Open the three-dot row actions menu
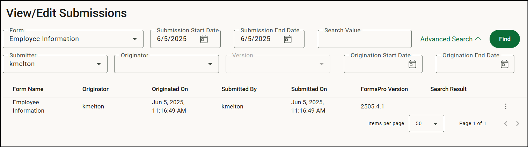 point(506,106)
